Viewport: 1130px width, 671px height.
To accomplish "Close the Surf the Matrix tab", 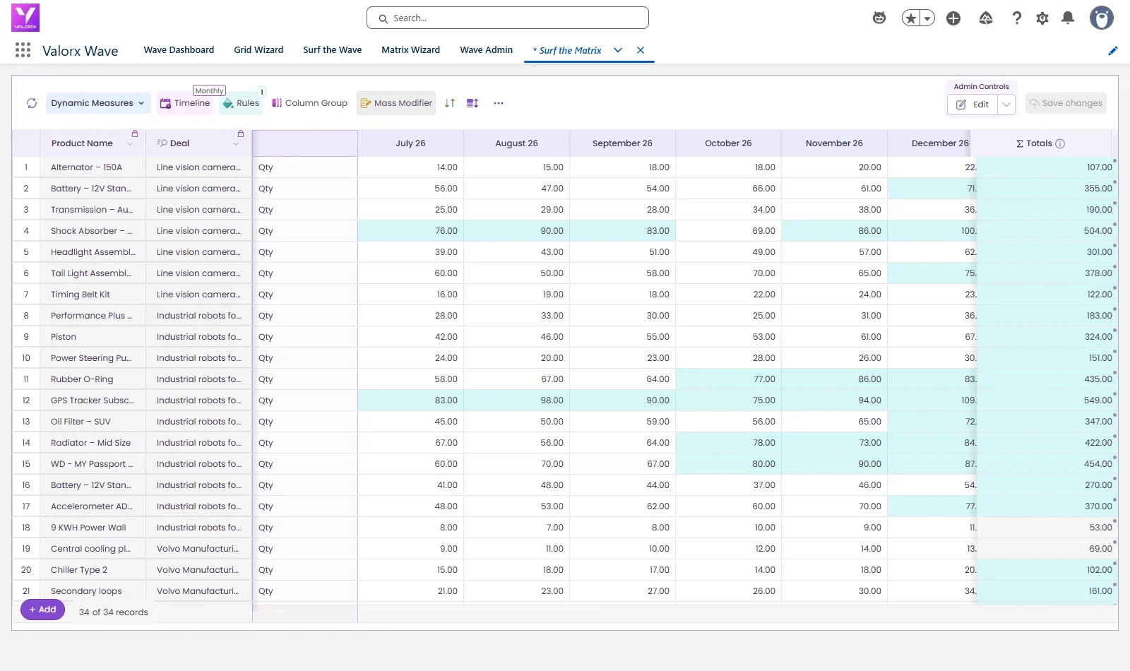I will click(x=641, y=50).
